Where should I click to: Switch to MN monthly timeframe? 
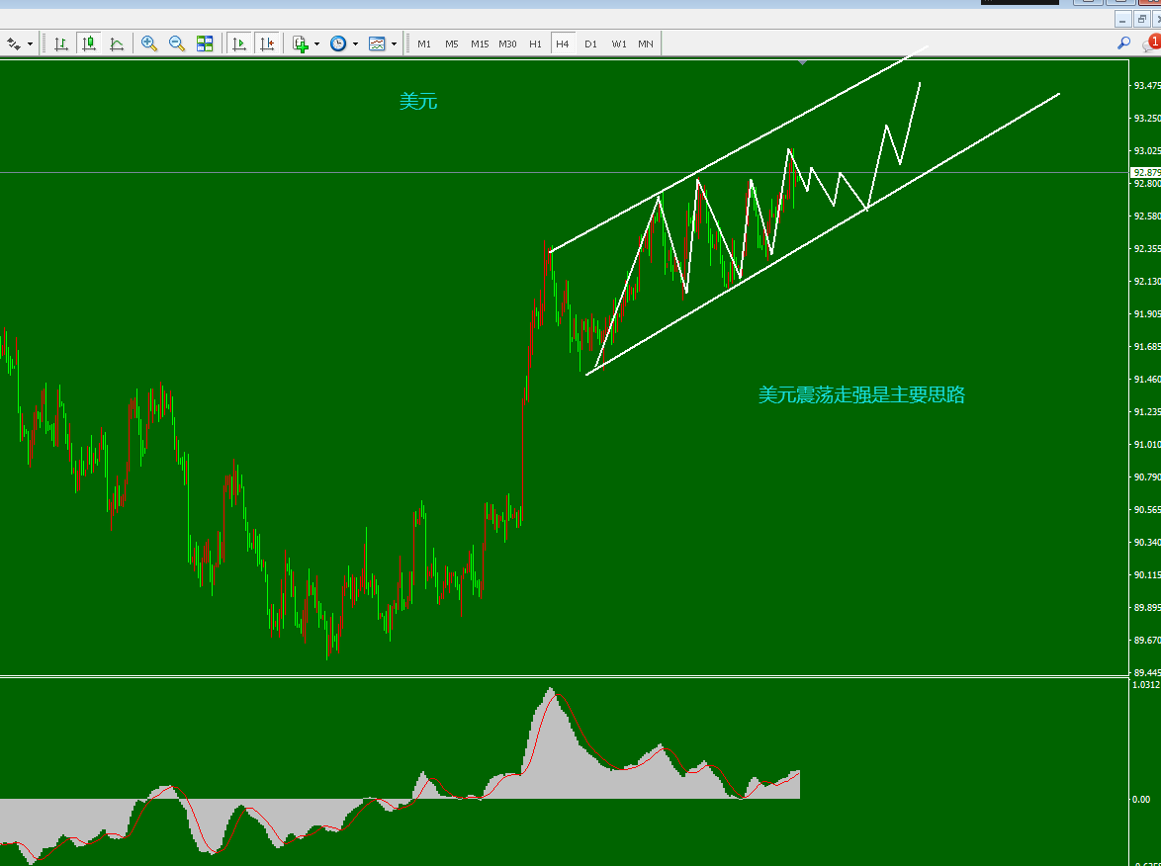(x=646, y=43)
